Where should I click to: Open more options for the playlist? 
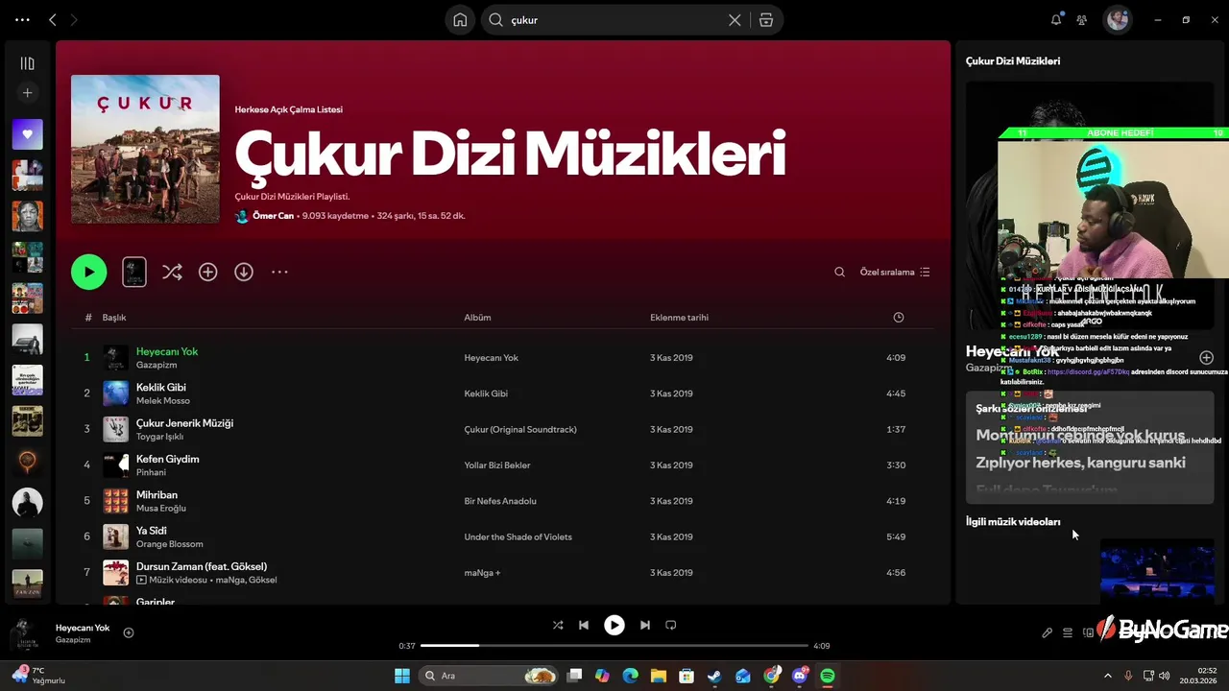[x=279, y=272]
